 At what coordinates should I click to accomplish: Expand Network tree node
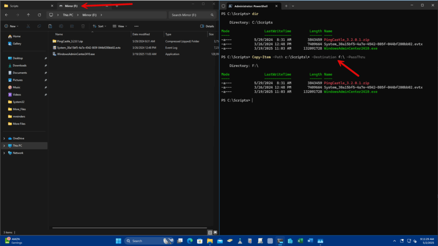point(4,153)
